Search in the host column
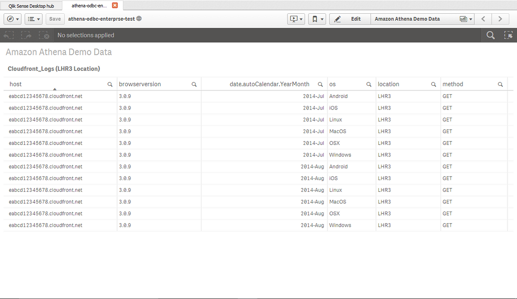 pyautogui.click(x=110, y=84)
